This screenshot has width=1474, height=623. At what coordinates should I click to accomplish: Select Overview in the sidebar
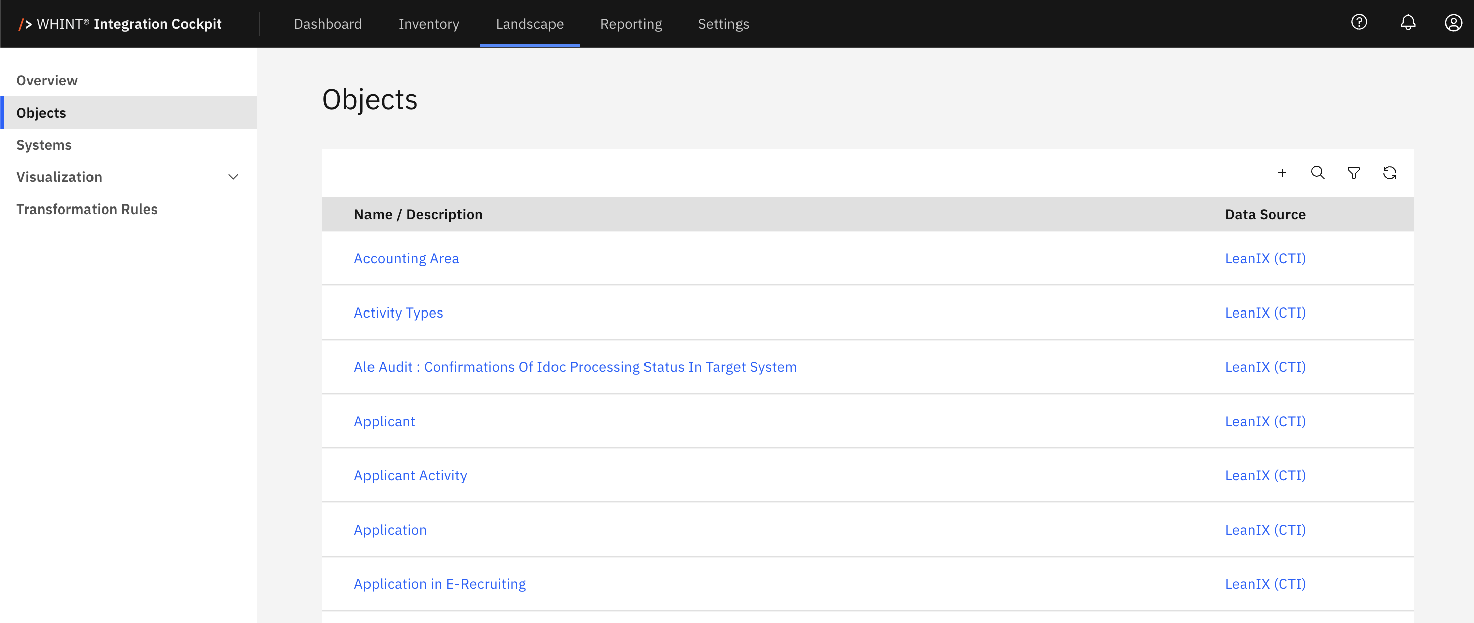47,81
